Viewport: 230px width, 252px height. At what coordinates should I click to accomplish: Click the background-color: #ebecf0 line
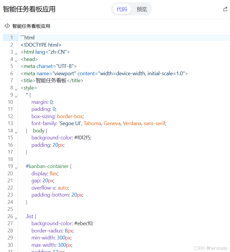(x=62, y=223)
